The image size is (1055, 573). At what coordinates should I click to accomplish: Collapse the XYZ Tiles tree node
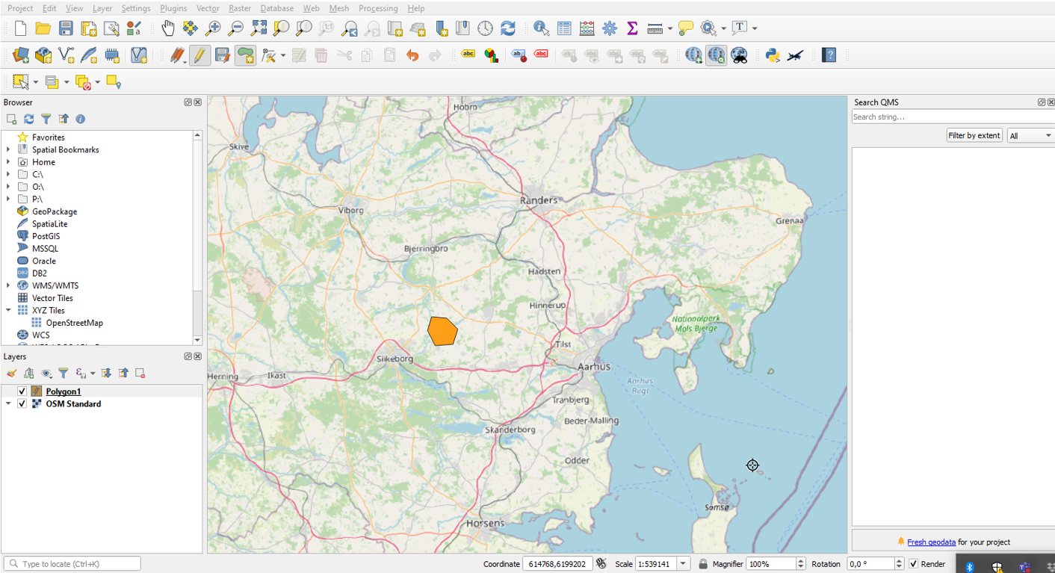point(8,311)
